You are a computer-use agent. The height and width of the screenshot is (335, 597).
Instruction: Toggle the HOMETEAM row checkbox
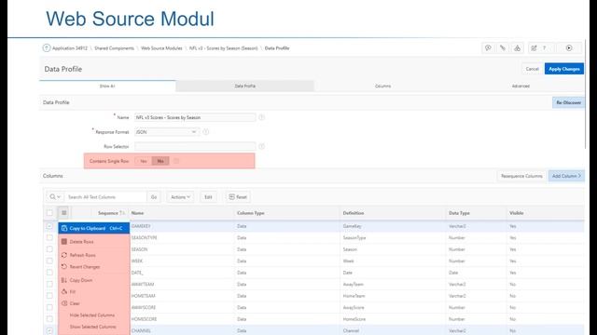click(x=49, y=296)
